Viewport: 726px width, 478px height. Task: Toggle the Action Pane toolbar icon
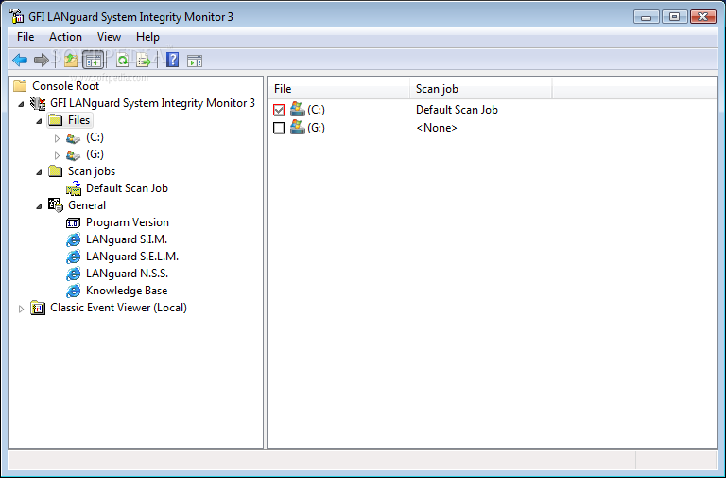coord(195,61)
